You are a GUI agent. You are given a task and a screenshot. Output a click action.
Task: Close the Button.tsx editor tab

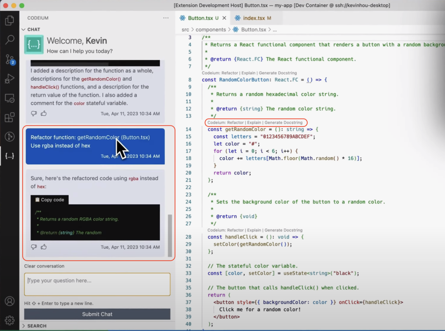pyautogui.click(x=224, y=18)
